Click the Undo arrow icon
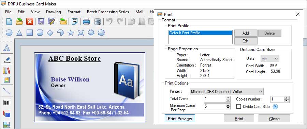The image size is (307, 129). (x=109, y=21)
